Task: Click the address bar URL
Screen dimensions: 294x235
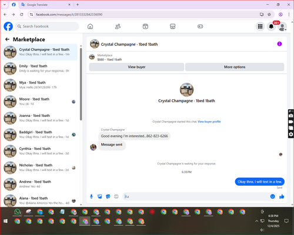Action: pyautogui.click(x=69, y=15)
